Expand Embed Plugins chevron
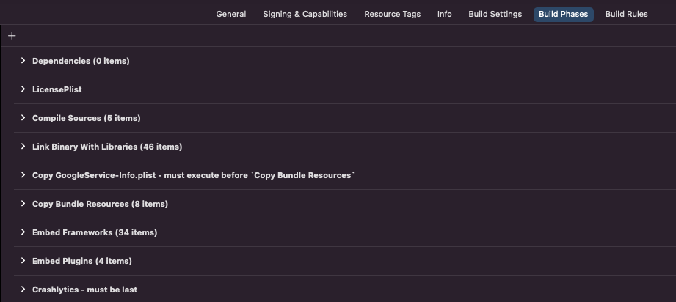676x302 pixels. click(23, 261)
